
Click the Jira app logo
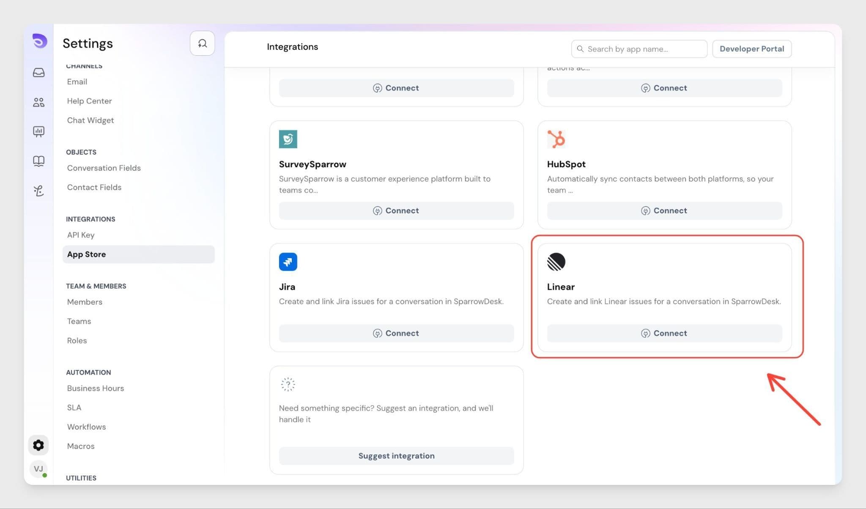coord(288,262)
